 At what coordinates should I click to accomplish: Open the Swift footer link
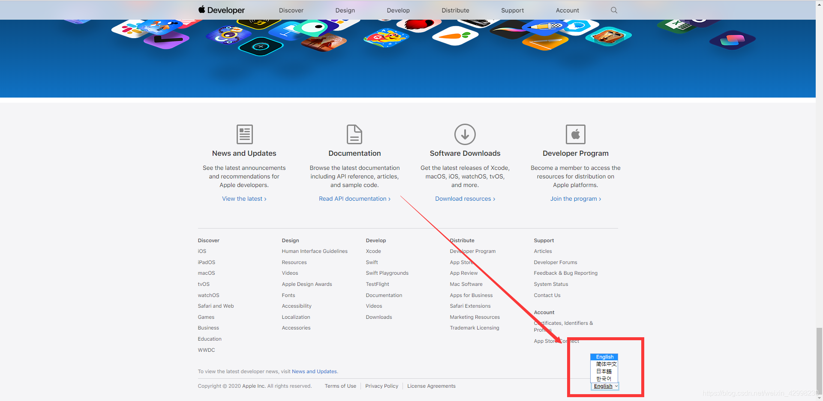[x=372, y=262]
